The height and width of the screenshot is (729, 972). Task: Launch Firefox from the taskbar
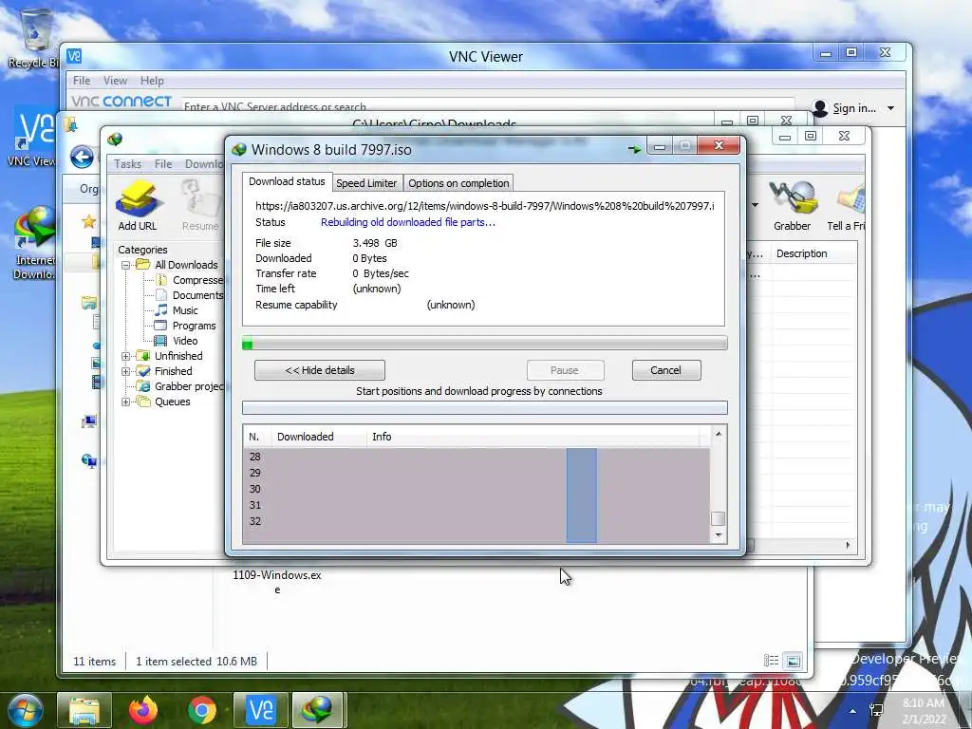coord(143,710)
